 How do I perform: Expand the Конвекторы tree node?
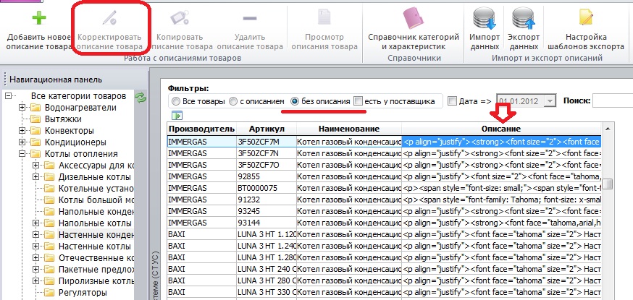click(22, 131)
